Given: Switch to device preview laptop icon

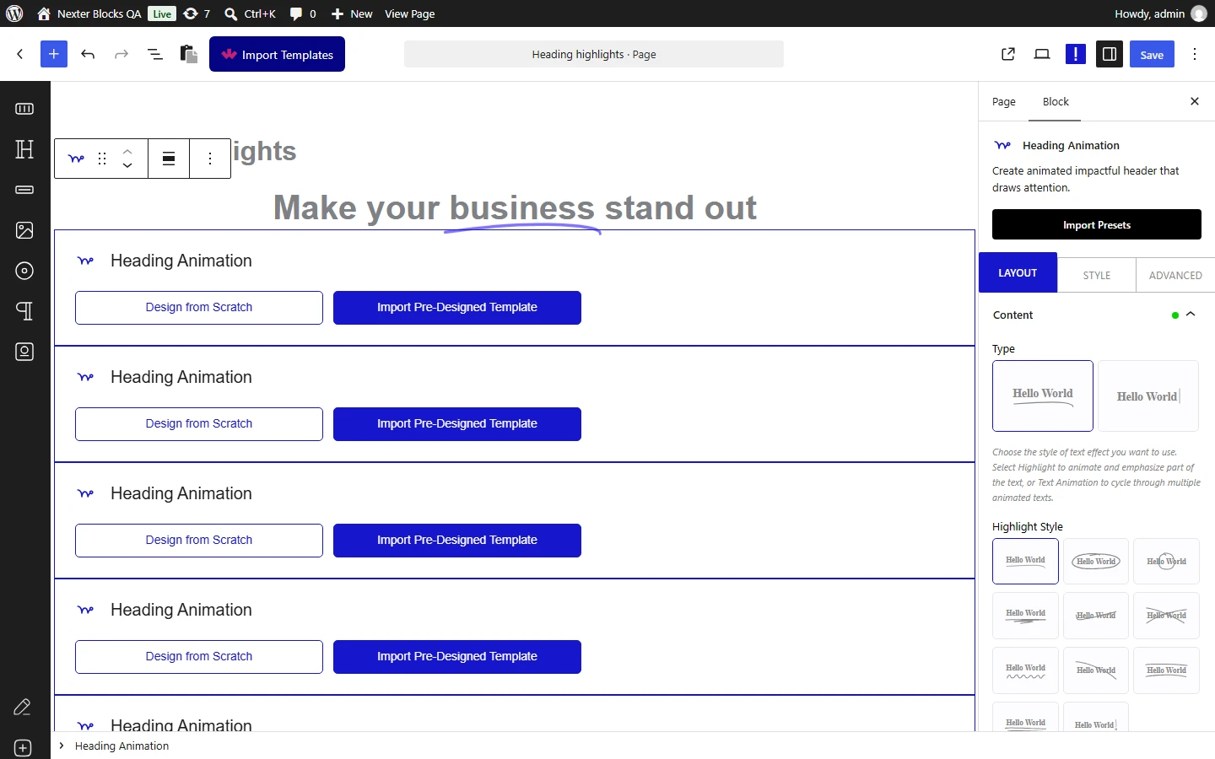Looking at the screenshot, I should 1042,54.
